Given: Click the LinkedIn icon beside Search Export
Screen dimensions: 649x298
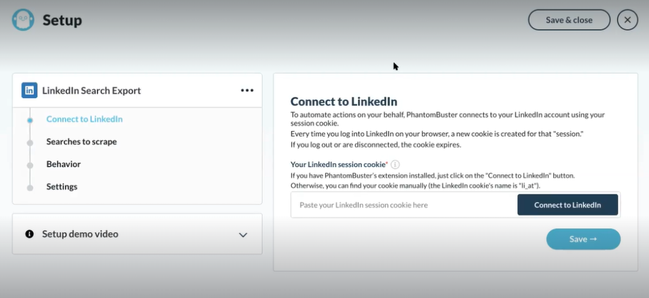Looking at the screenshot, I should coord(29,90).
